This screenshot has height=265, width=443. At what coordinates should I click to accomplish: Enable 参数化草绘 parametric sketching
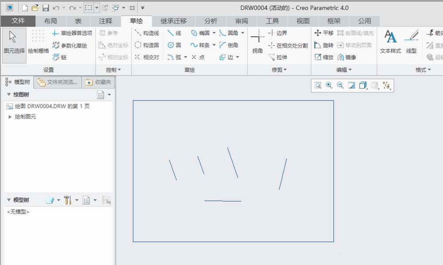(x=70, y=45)
